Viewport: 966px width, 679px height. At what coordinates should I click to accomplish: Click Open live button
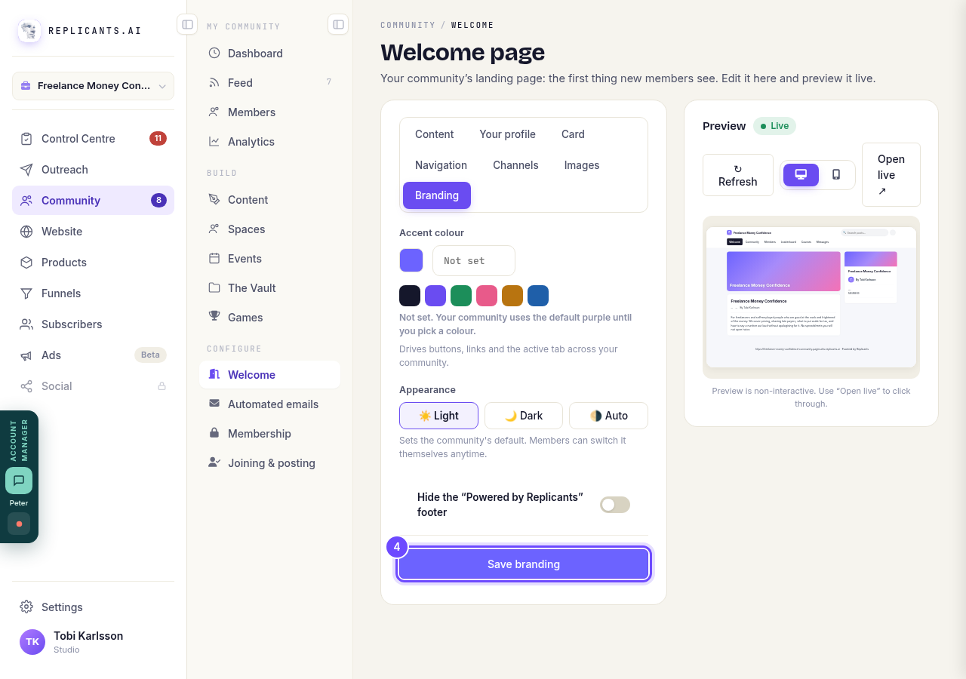click(891, 175)
